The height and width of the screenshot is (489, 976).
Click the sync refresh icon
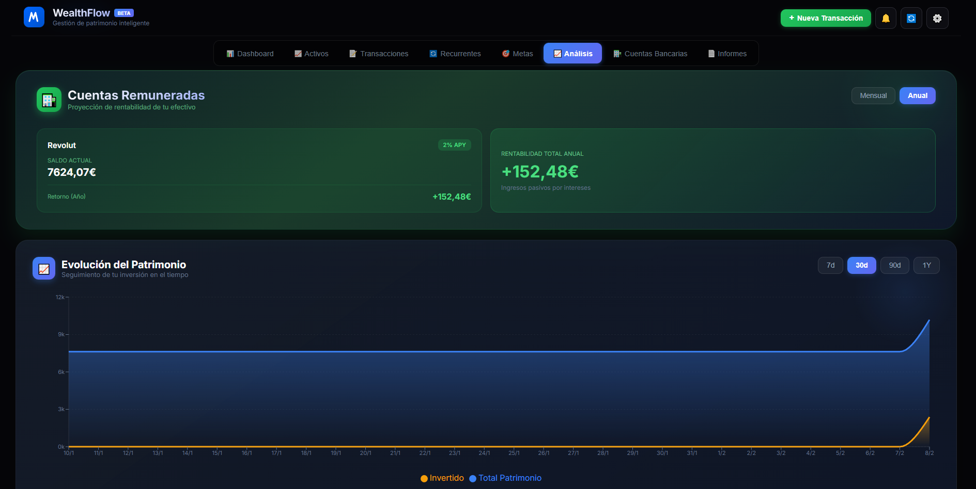[x=911, y=18]
